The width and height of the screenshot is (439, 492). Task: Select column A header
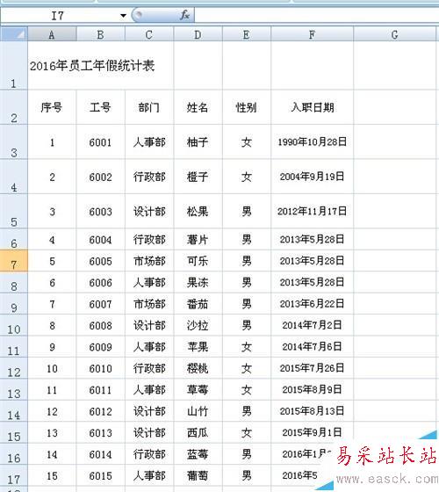[x=52, y=34]
